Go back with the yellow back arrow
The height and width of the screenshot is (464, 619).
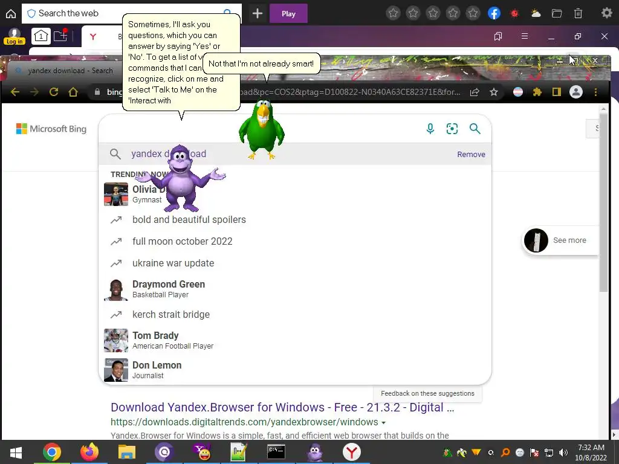coord(15,92)
